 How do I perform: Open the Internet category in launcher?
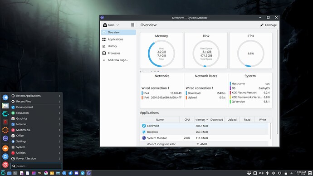(x=36, y=124)
